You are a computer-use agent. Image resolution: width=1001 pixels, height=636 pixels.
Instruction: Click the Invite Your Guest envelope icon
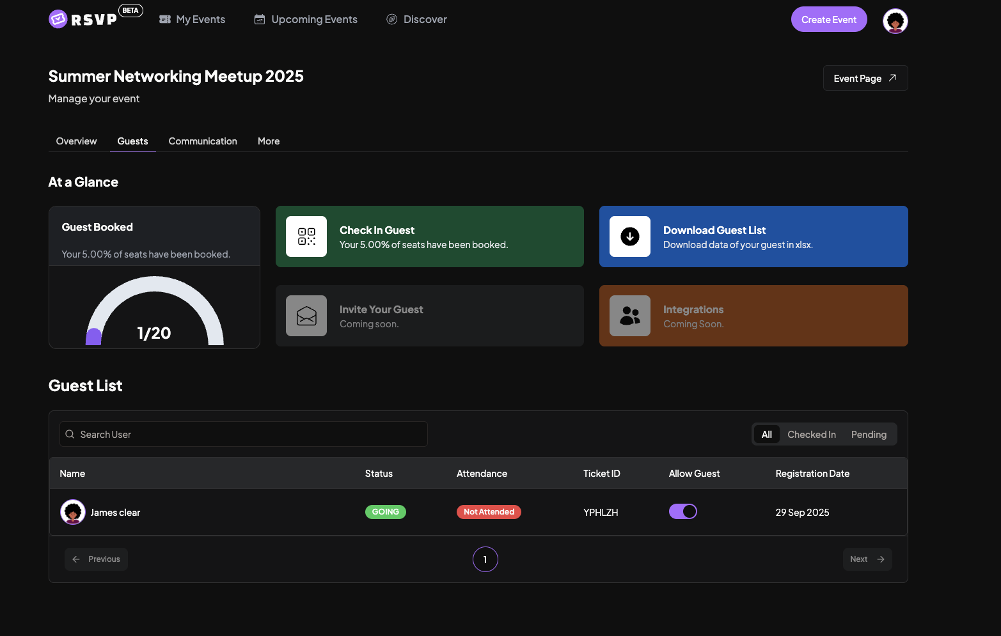tap(306, 316)
